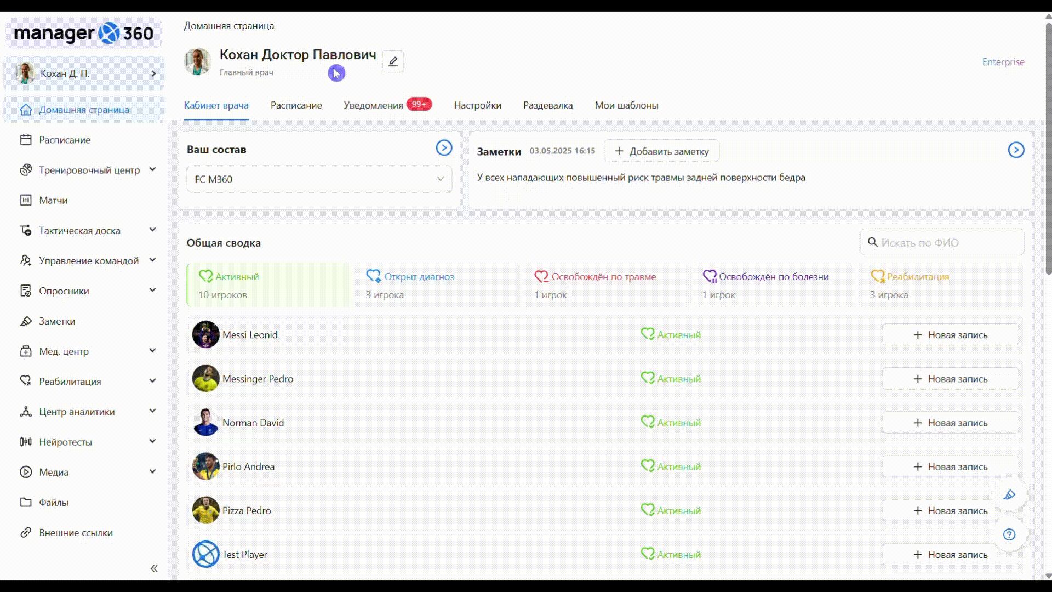Collapse sidebar with double chevron icon

click(x=154, y=568)
